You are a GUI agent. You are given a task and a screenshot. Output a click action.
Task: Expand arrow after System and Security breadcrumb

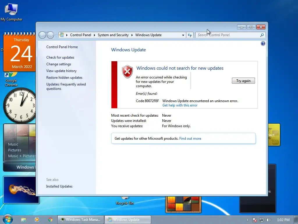pyautogui.click(x=132, y=35)
